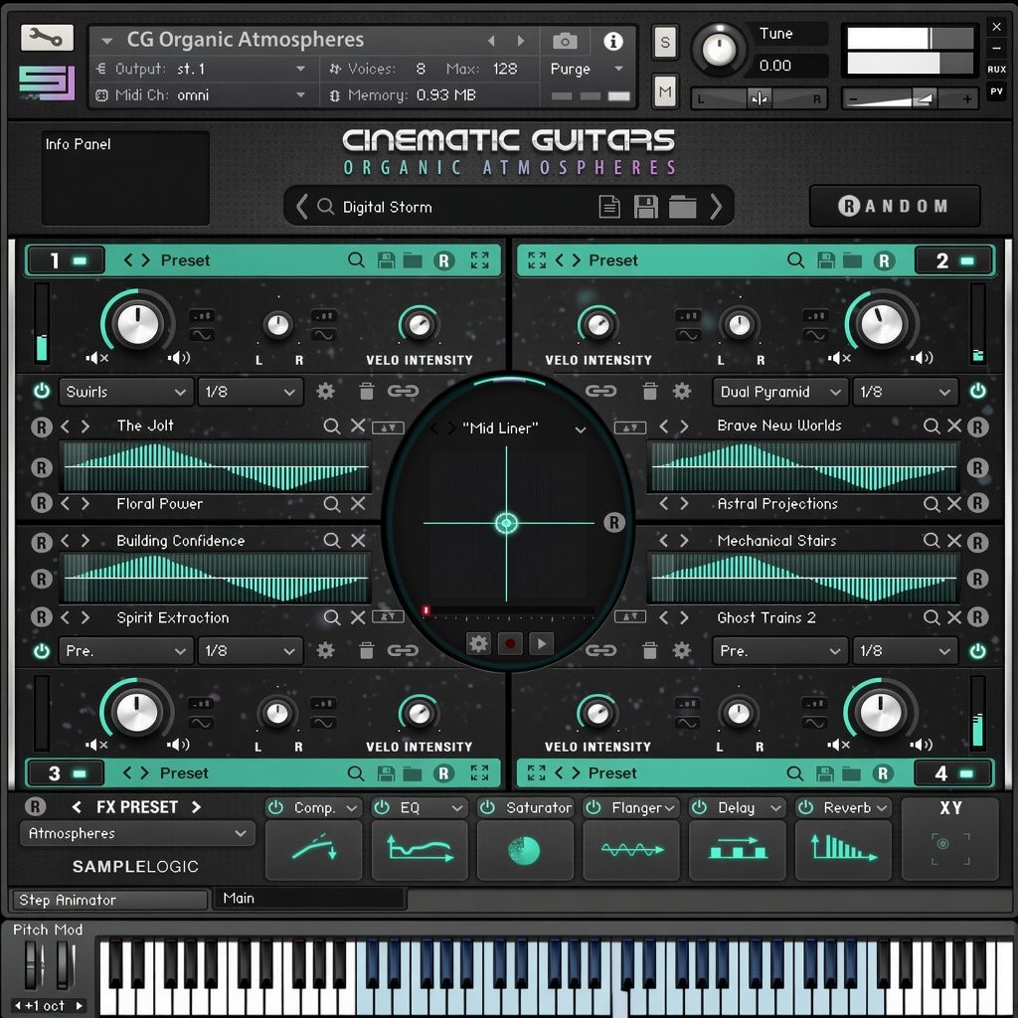Open XY effects panel
The width and height of the screenshot is (1018, 1018).
pos(949,838)
